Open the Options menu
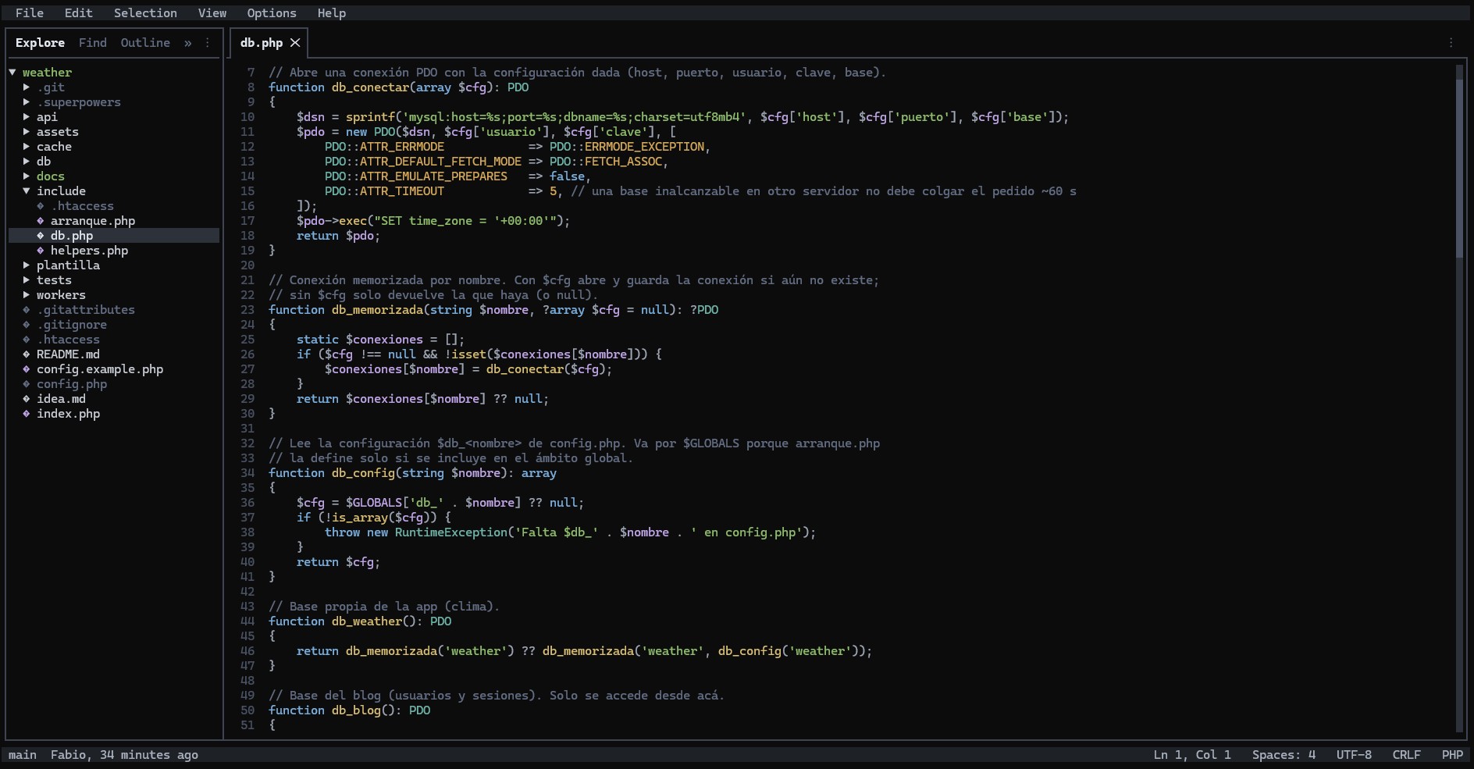The height and width of the screenshot is (769, 1474). [272, 13]
